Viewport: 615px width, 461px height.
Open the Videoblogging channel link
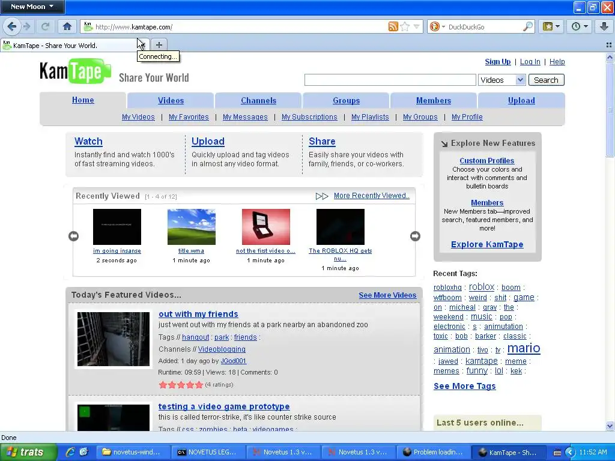[222, 349]
